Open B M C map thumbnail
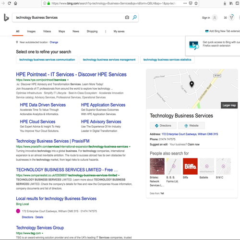 click(223, 166)
